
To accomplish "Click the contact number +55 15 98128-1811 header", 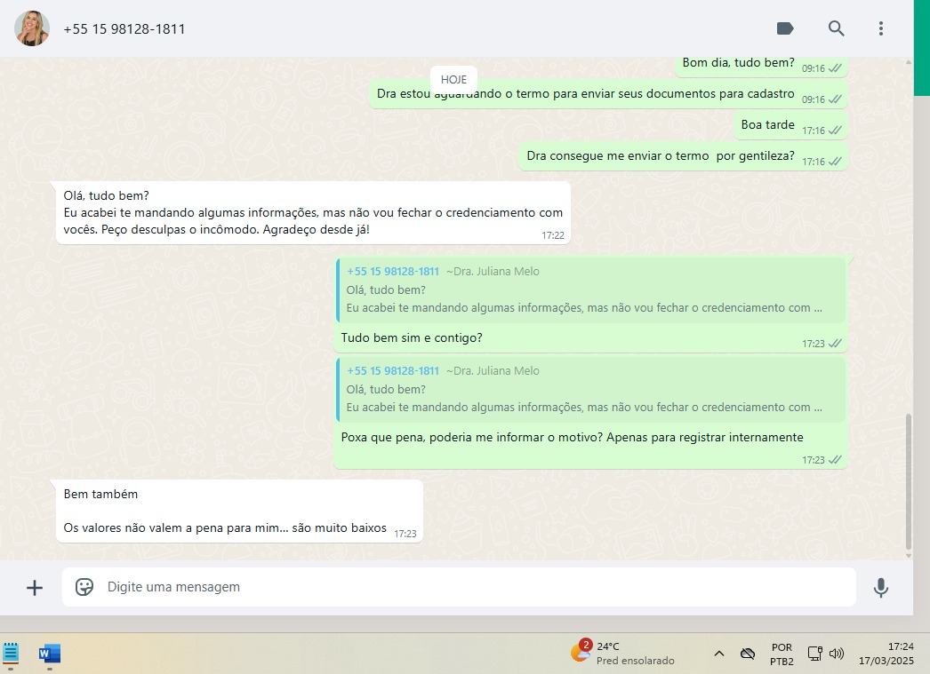I will tap(124, 28).
